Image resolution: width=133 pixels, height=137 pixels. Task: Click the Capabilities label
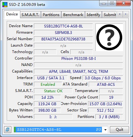(x=22, y=71)
